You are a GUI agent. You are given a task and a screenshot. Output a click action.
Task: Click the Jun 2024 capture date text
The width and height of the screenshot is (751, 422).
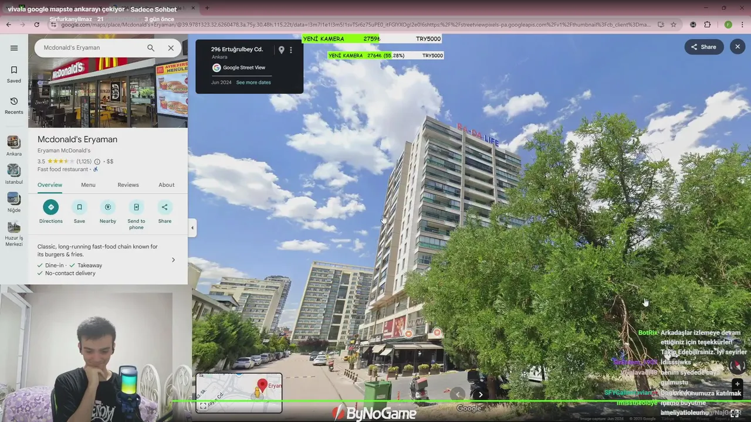coord(221,83)
